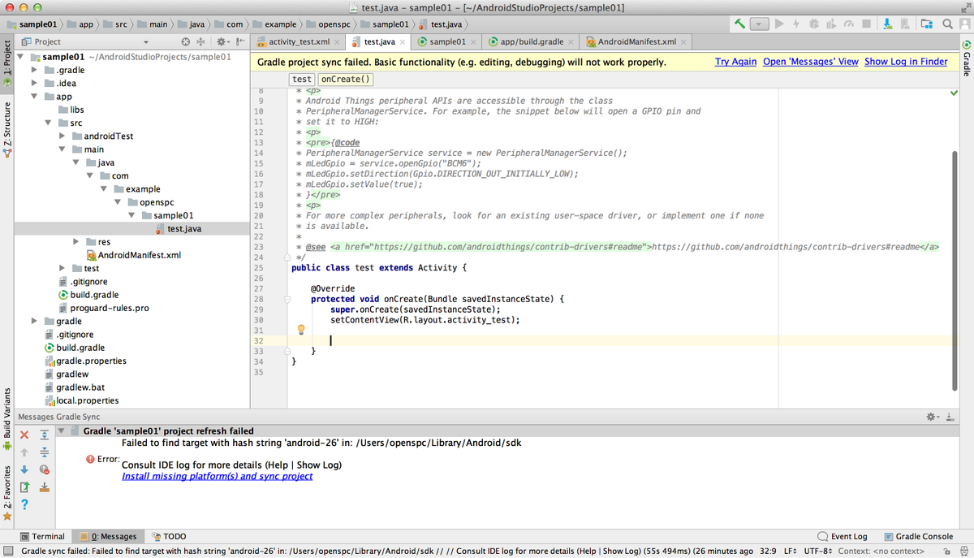
Task: Toggle the 0: Messages tool window
Action: (x=108, y=536)
